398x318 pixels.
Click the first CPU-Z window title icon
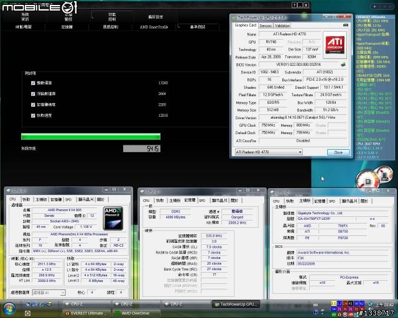[9, 191]
